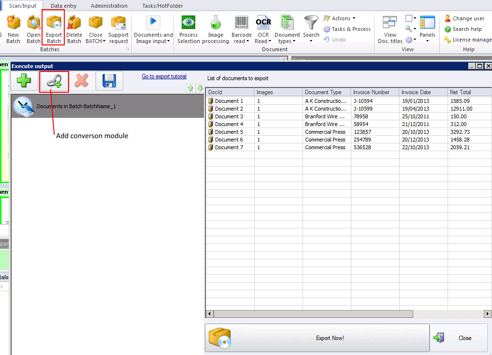The image size is (492, 355).
Task: Open the Administration tab
Action: pos(109,6)
